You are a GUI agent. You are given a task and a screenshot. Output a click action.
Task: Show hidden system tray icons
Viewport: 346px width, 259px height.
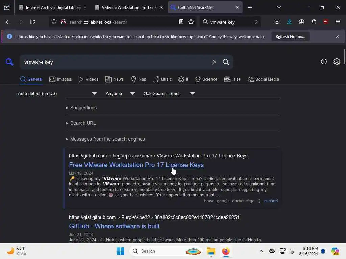point(261,251)
